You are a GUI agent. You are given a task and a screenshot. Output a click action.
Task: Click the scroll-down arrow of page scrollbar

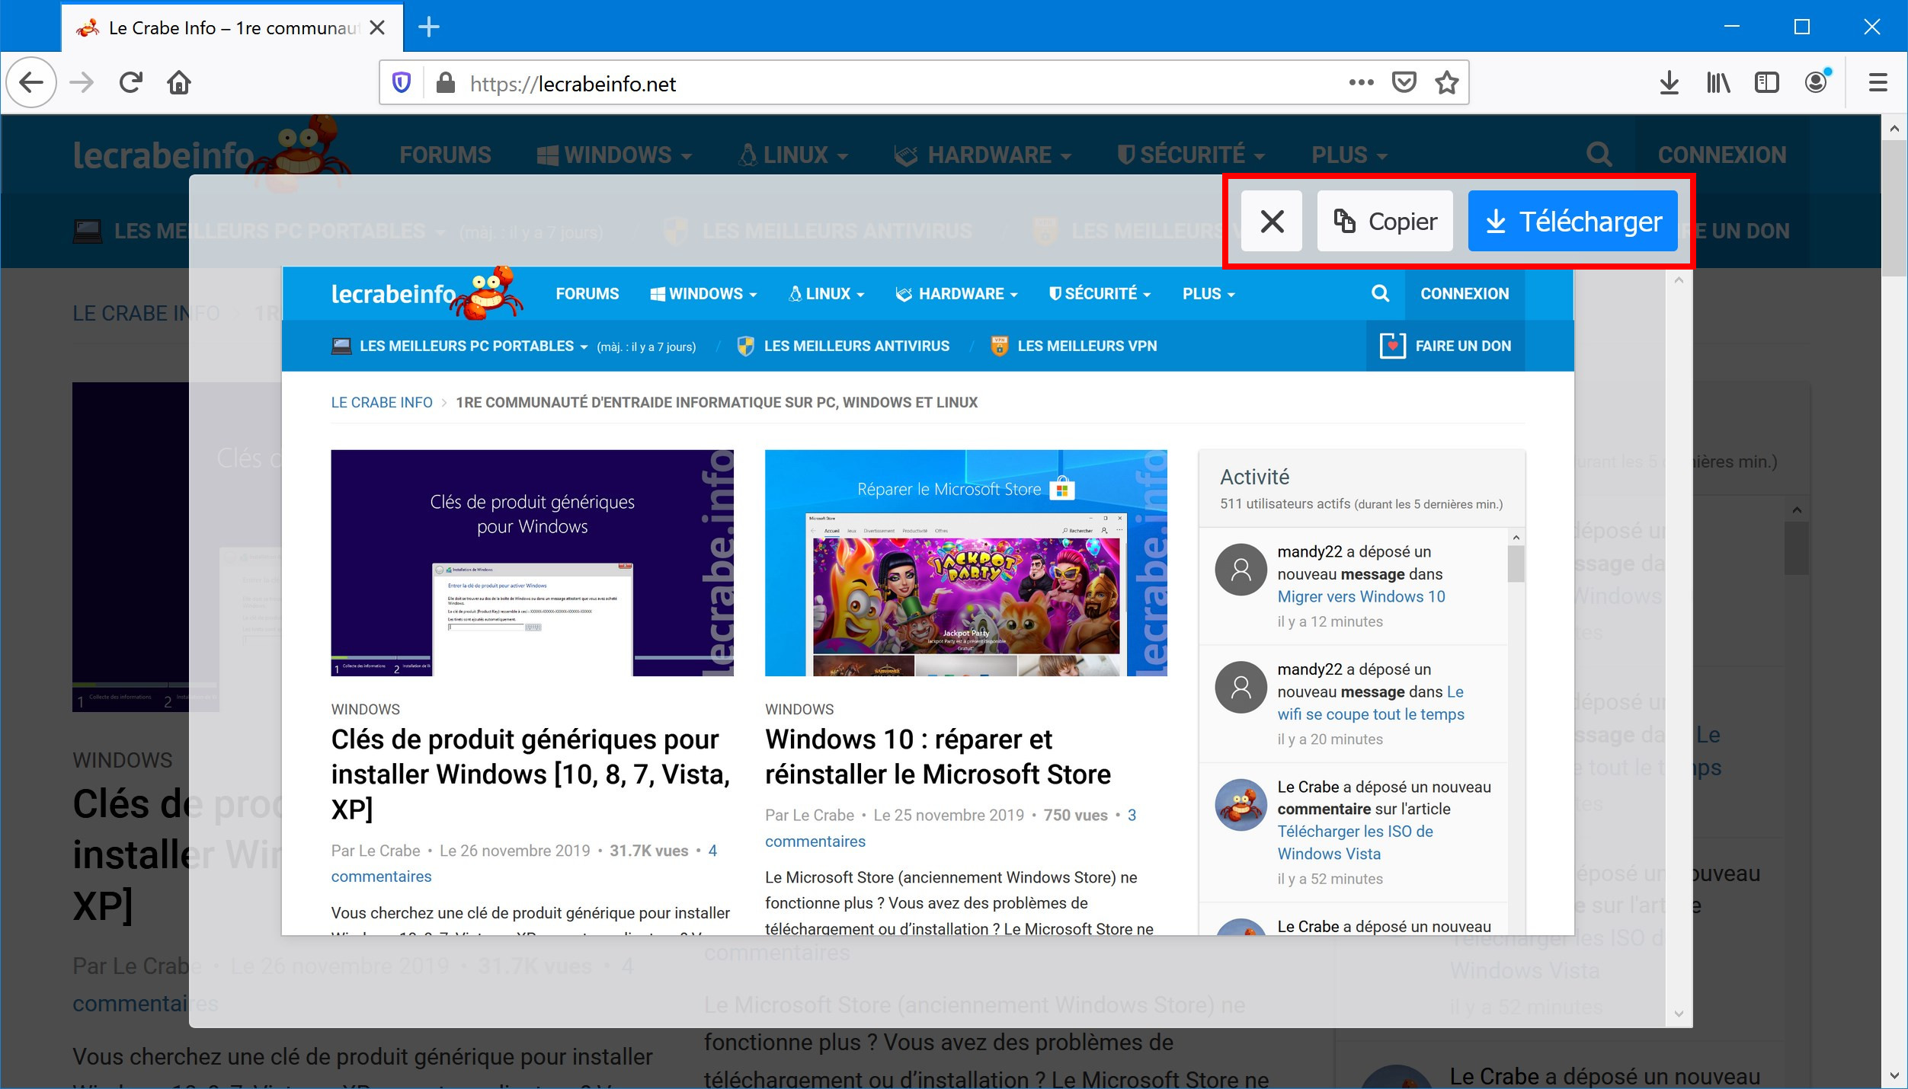(x=1894, y=1076)
